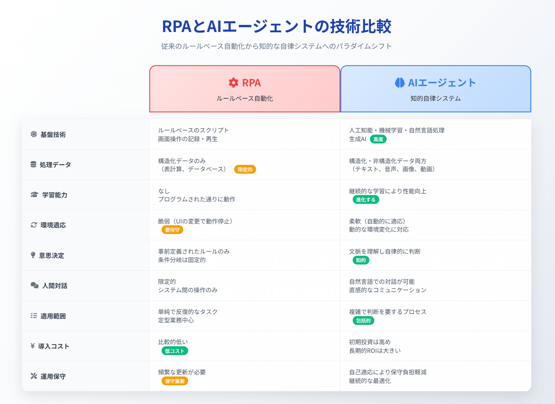Click the main title RPAとAIエージェントの技術比較
555x404 pixels.
(x=276, y=27)
